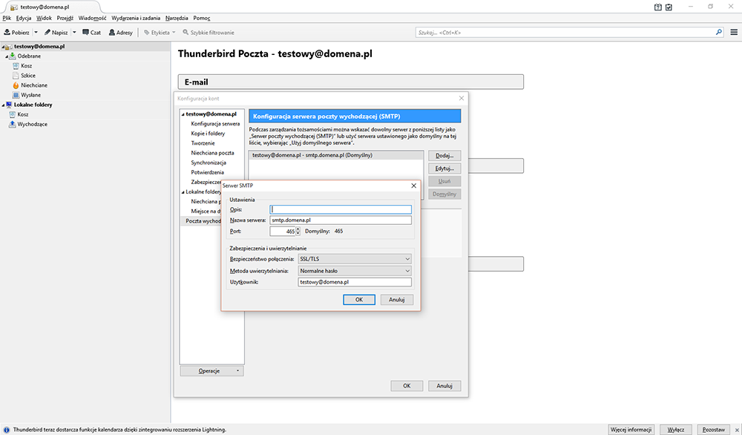Click the Nazwa serwera field smtp.domena.pl
The width and height of the screenshot is (742, 435).
[341, 220]
